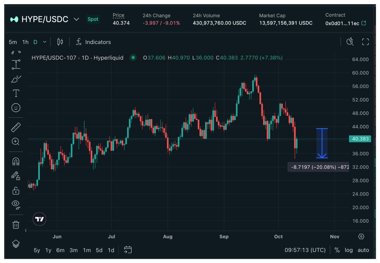Viewport: 380px width, 263px height.
Task: Toggle lock all drawings padlock
Action: [16, 191]
